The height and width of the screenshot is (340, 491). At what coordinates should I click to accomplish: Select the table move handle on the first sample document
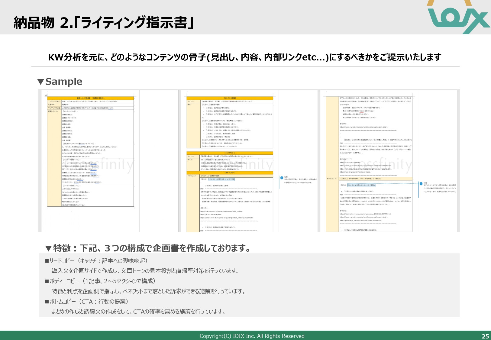46,95
